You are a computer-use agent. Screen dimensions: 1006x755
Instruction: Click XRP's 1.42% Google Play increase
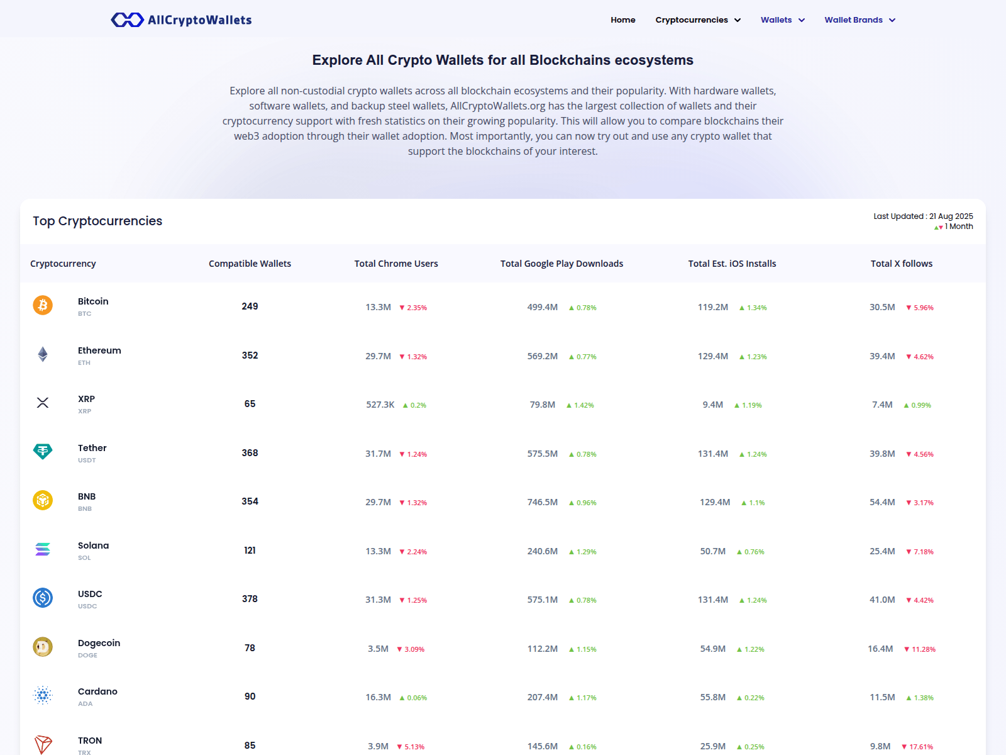[580, 405]
